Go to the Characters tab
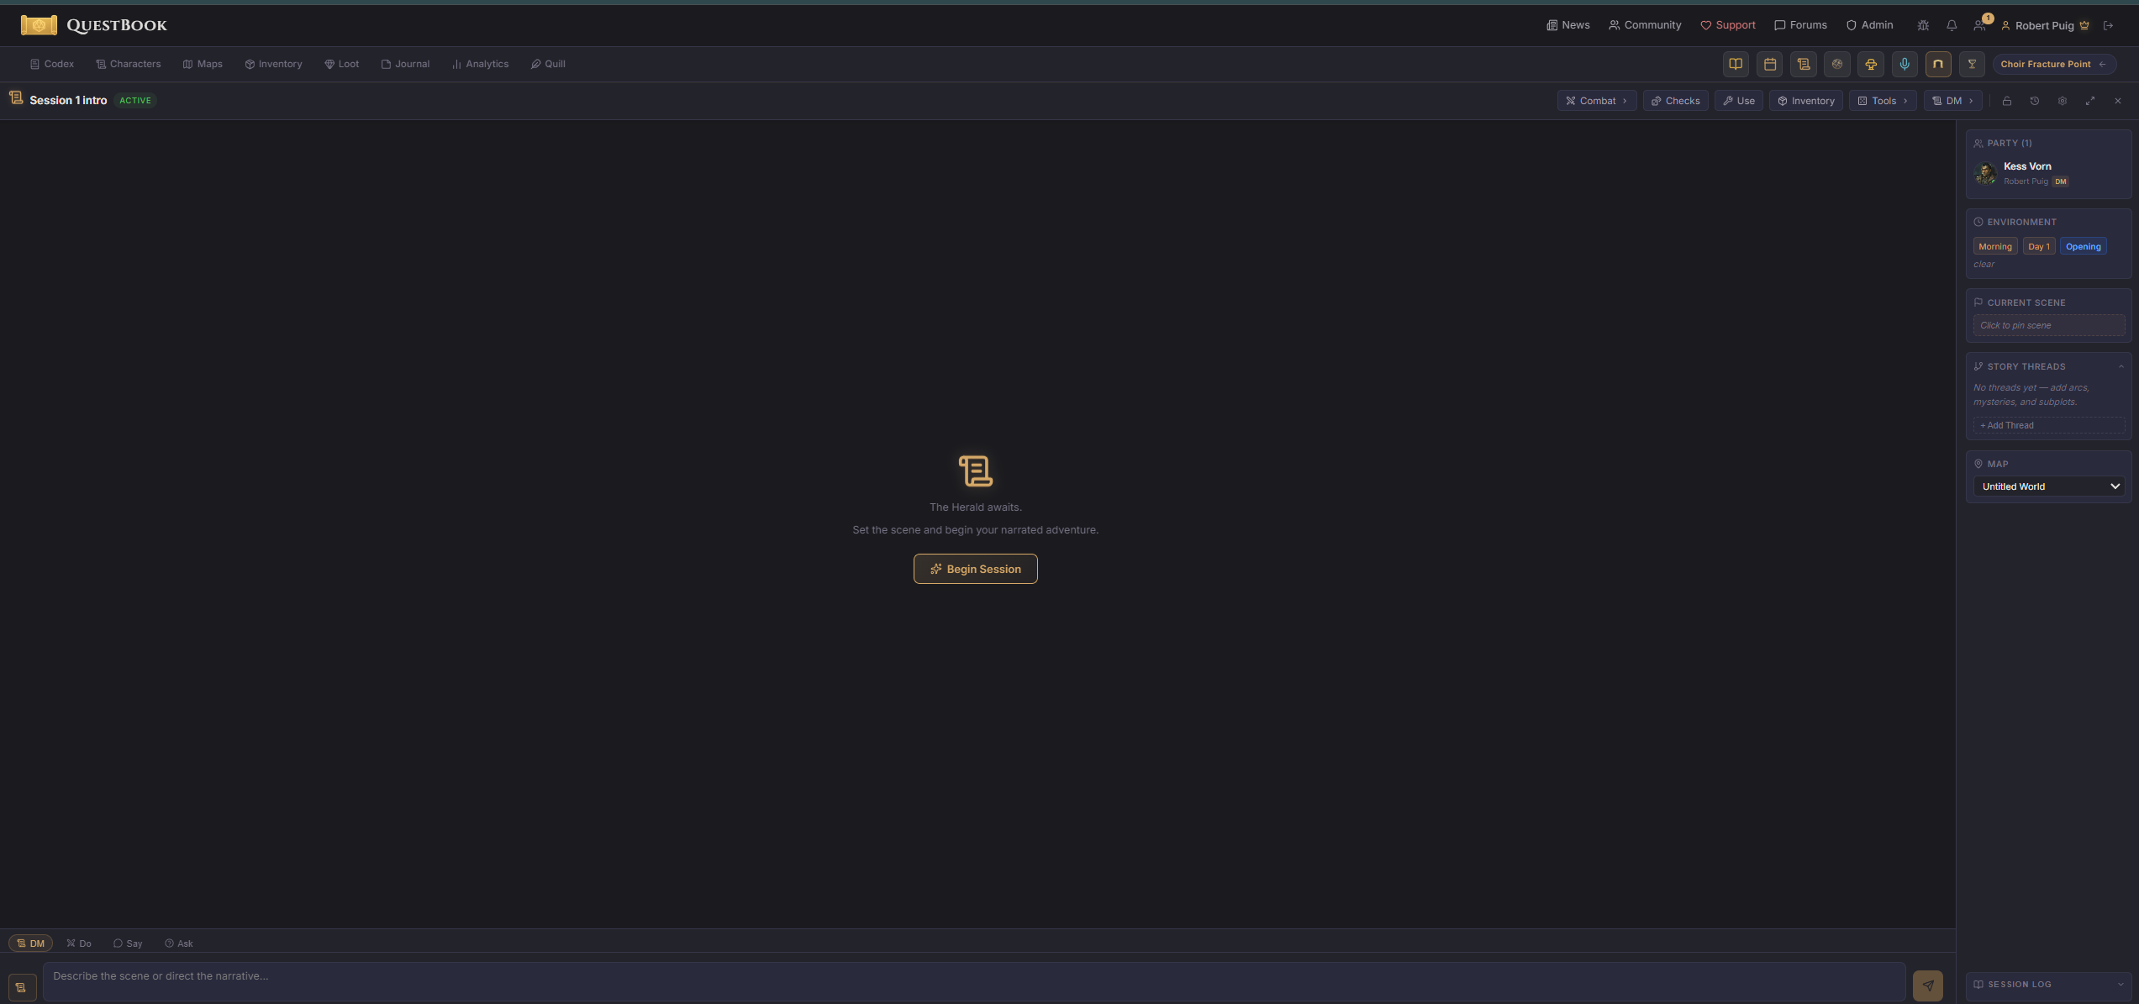 pyautogui.click(x=128, y=64)
